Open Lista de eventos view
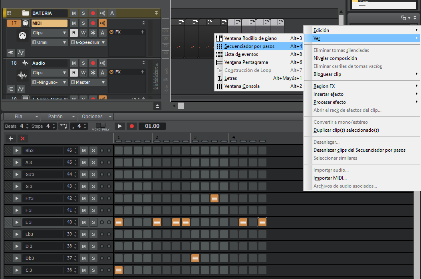The height and width of the screenshot is (279, 421). 259,54
